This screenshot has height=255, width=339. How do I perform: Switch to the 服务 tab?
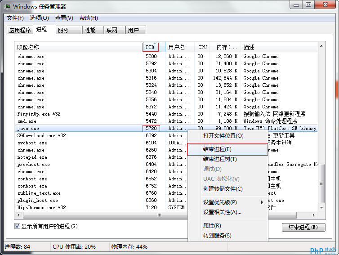click(69, 30)
